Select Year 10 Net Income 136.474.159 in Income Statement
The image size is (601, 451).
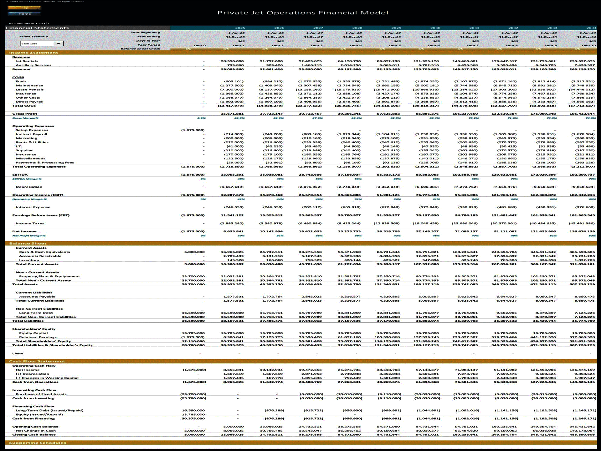coord(582,231)
